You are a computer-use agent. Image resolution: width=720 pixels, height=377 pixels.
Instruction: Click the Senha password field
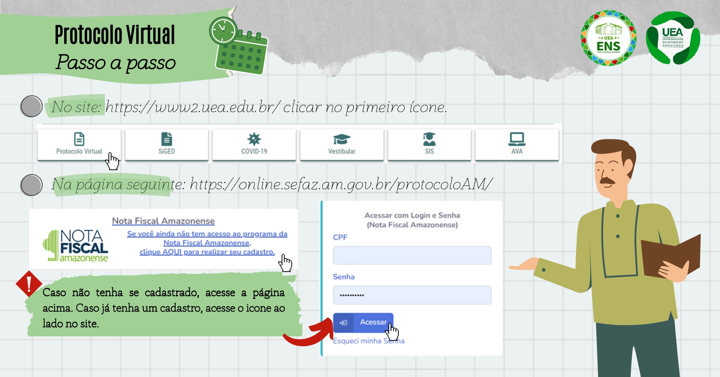click(412, 295)
